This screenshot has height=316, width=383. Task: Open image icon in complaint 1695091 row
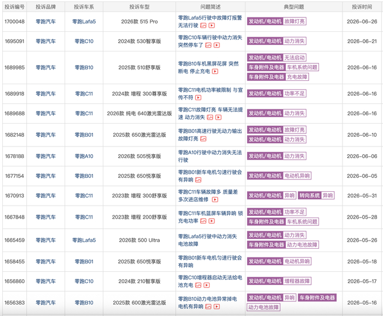click(x=208, y=45)
